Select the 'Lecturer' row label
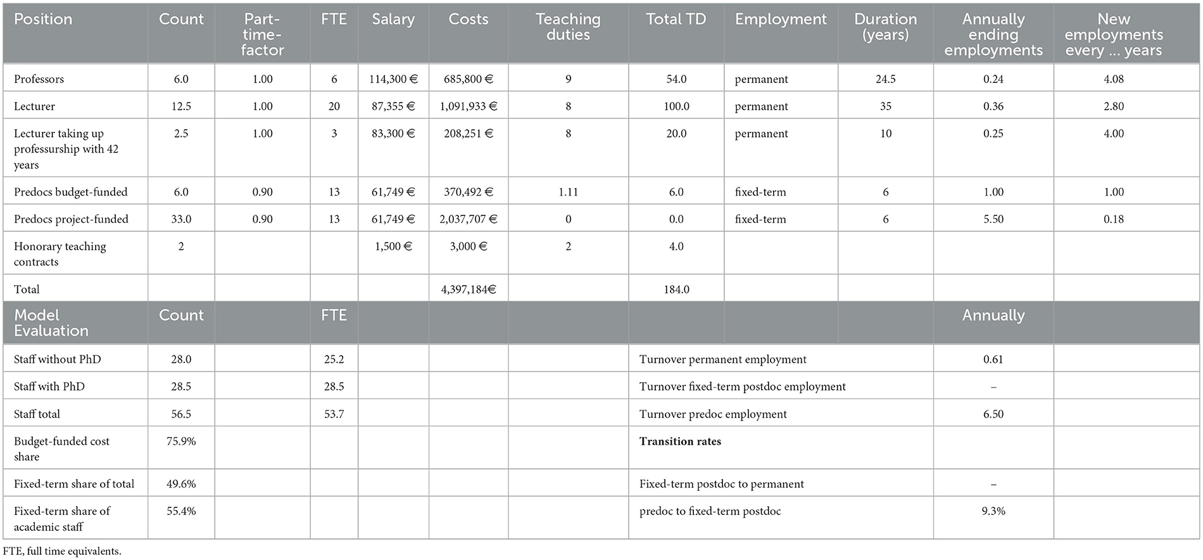The width and height of the screenshot is (1203, 560). pos(34,106)
